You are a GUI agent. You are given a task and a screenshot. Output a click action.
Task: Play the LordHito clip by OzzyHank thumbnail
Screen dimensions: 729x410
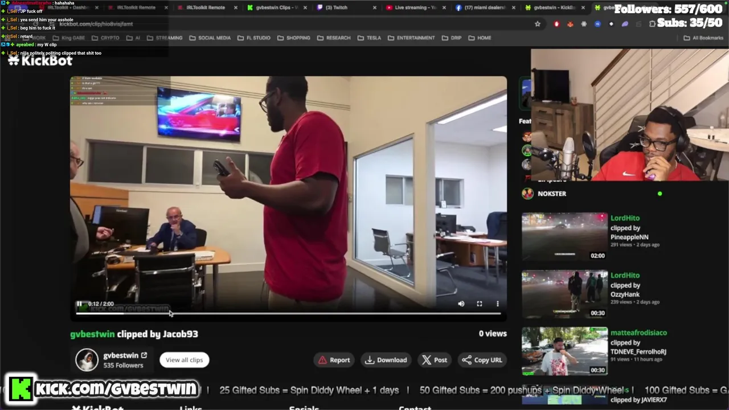[564, 294]
